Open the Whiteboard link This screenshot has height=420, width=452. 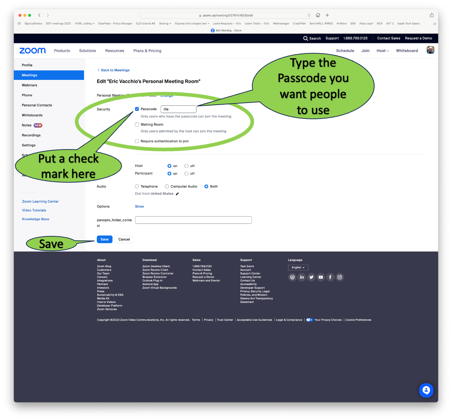[407, 51]
